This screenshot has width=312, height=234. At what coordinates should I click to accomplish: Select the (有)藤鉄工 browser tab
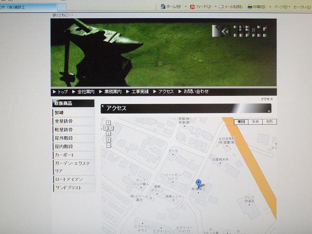click(x=28, y=7)
